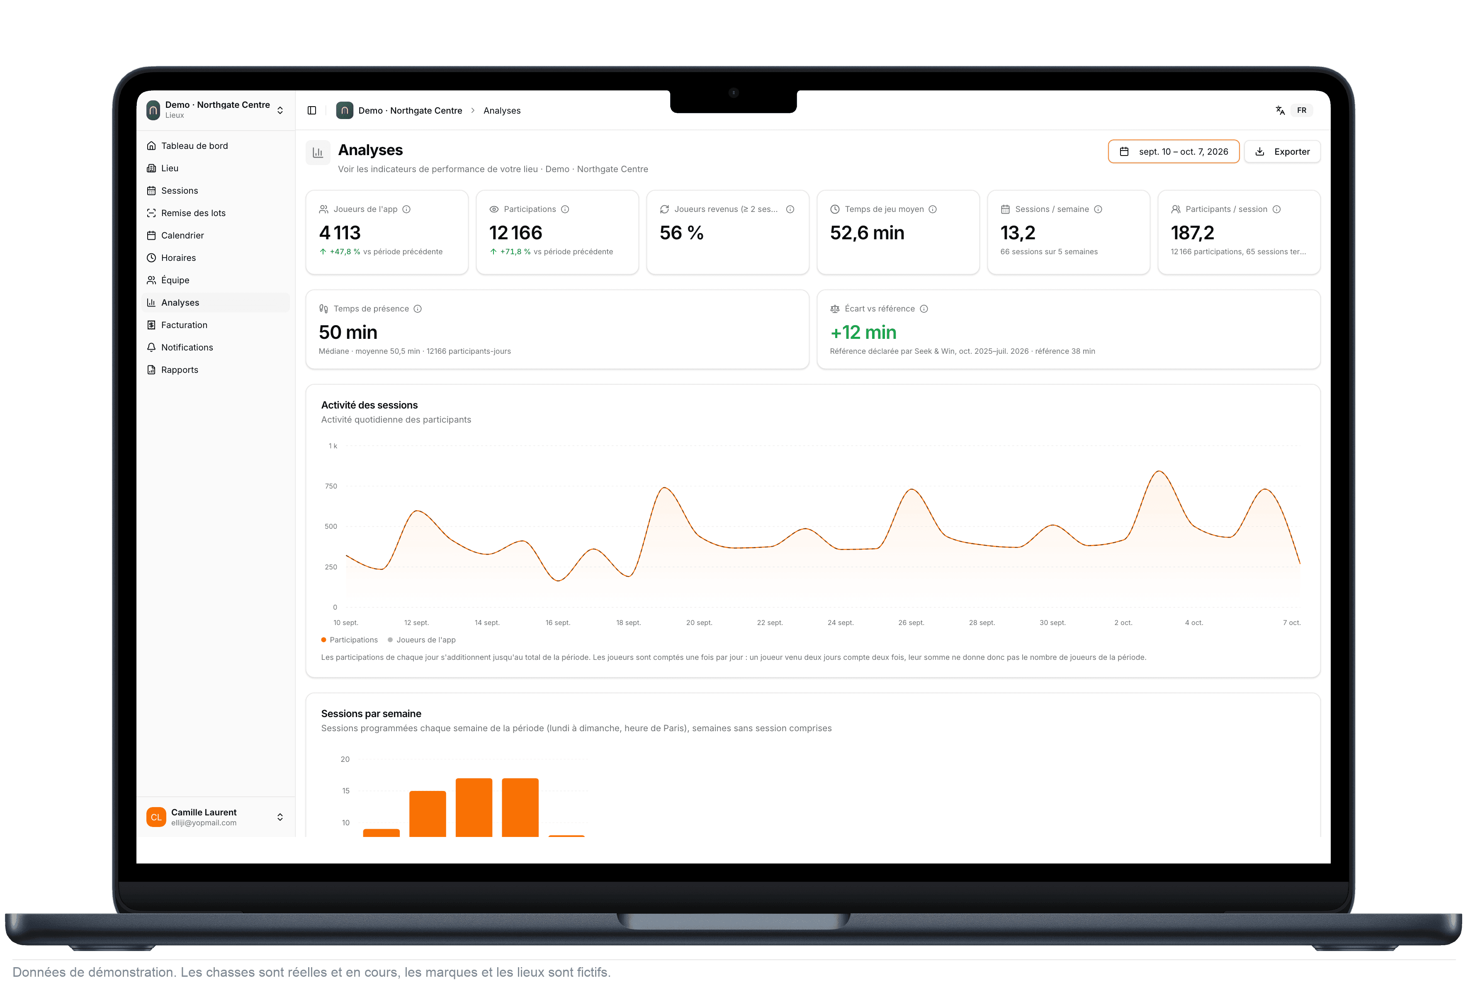1468x990 pixels.
Task: Click the Analyses bar chart header icon
Action: 318,153
